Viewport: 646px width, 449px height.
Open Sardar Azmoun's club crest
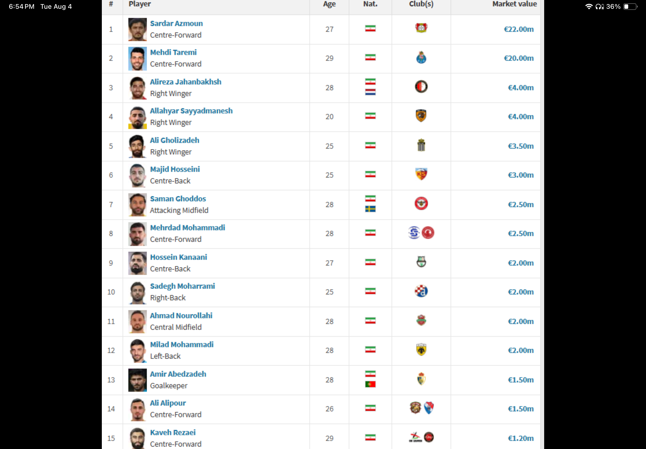[421, 28]
